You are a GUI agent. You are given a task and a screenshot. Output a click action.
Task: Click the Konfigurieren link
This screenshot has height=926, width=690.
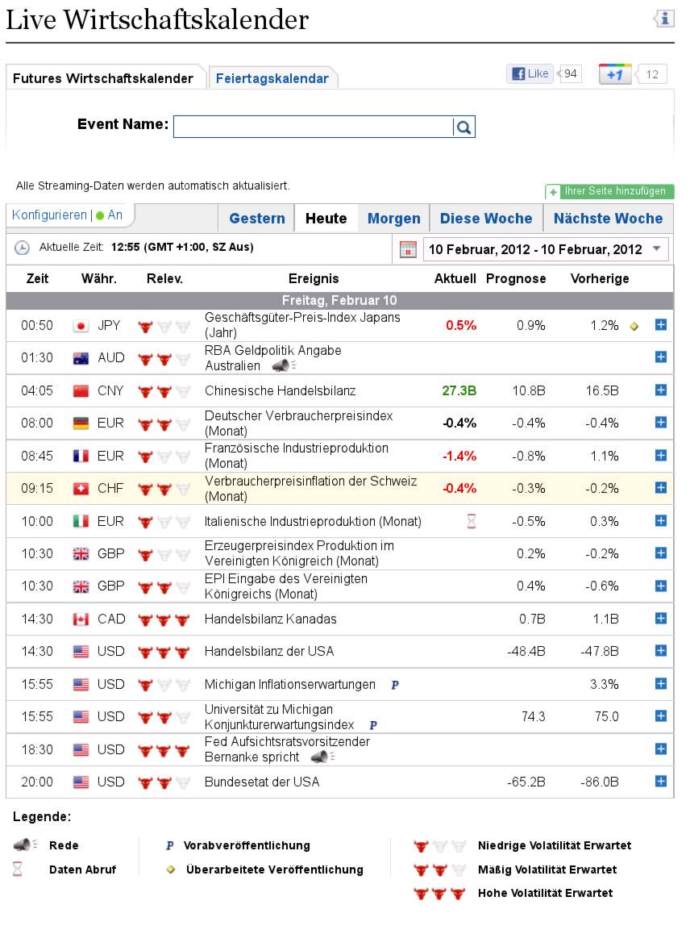pyautogui.click(x=49, y=215)
